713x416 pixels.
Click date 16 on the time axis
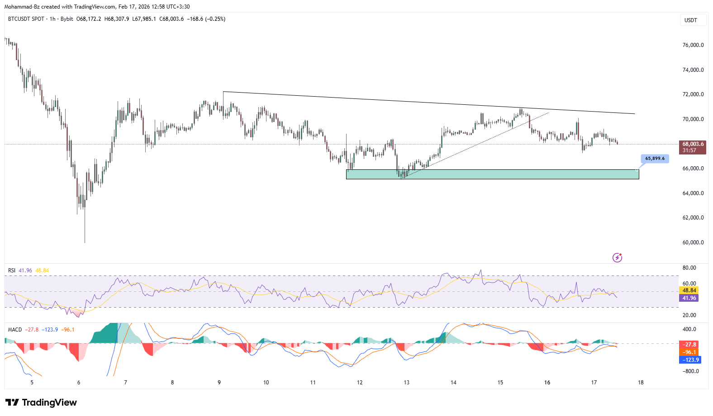coord(547,383)
